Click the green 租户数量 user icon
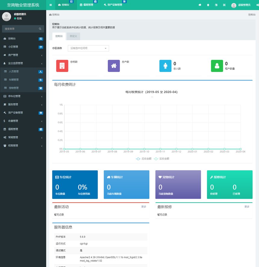 (217, 66)
